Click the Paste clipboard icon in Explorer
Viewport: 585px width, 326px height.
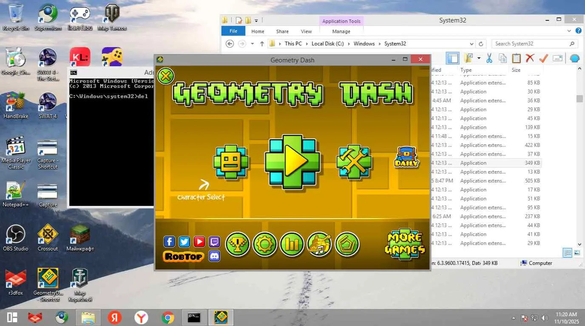tap(516, 59)
